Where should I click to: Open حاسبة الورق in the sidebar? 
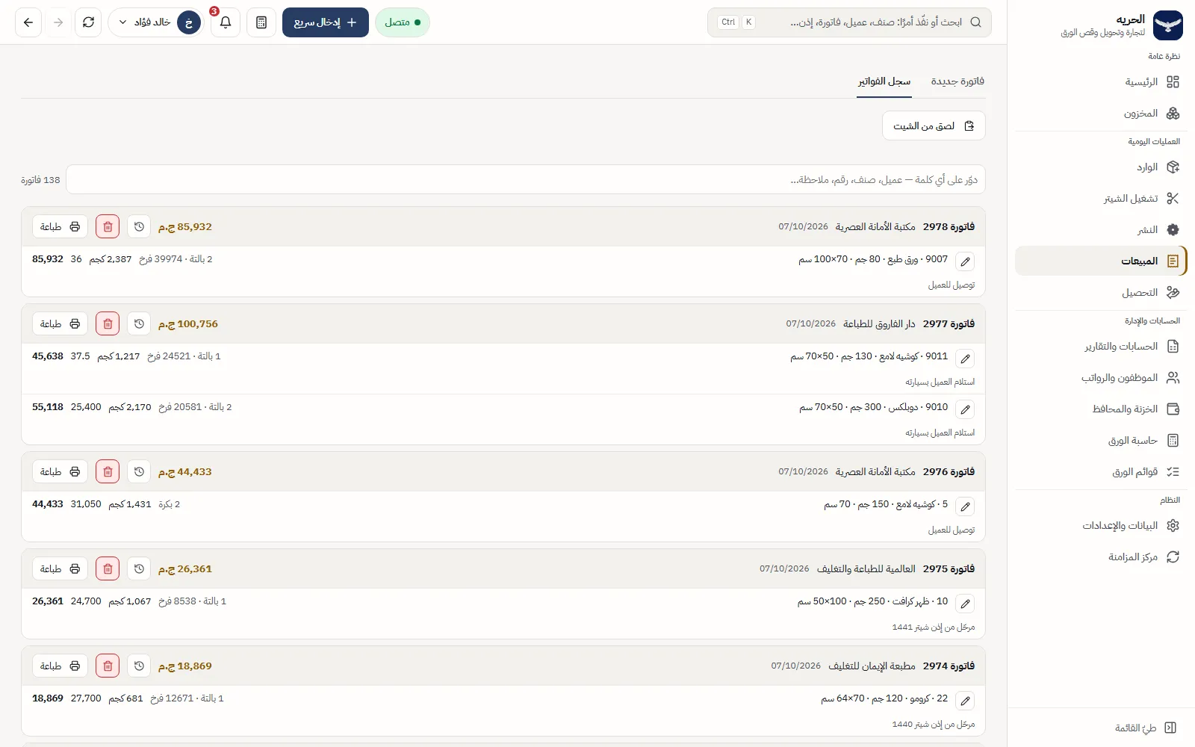pos(1101,441)
